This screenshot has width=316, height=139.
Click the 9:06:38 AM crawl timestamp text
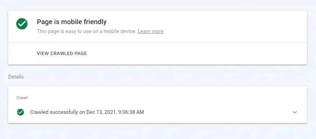tap(131, 112)
